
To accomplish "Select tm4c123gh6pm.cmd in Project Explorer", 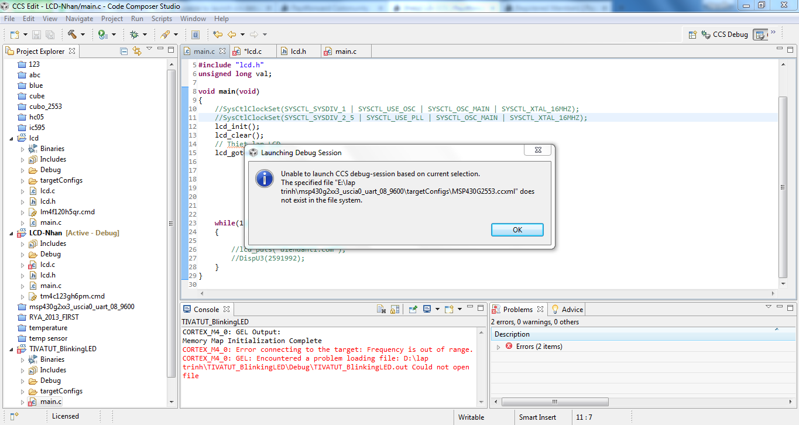I will coord(72,296).
